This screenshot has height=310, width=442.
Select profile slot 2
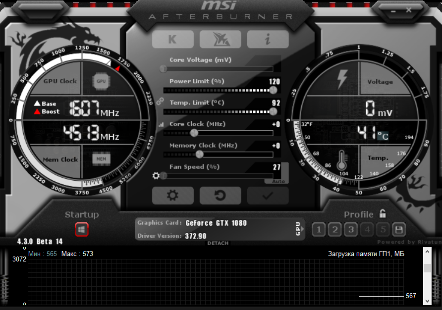[335, 229]
